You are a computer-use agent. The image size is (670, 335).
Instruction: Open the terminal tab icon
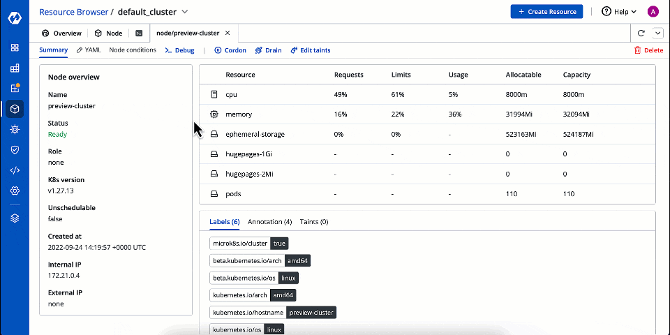[140, 33]
